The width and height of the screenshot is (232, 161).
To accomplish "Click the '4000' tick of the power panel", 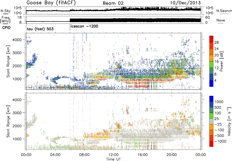I will (x=17, y=40).
